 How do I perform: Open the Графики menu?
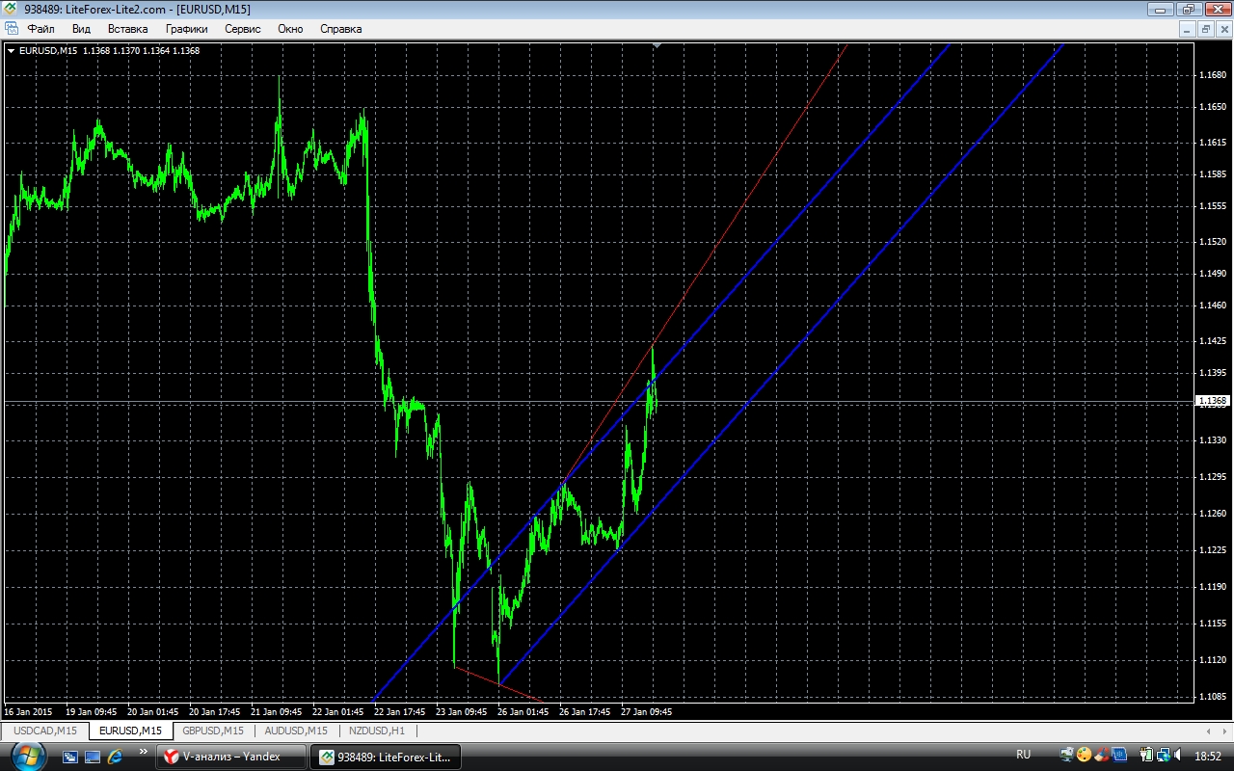pyautogui.click(x=186, y=29)
